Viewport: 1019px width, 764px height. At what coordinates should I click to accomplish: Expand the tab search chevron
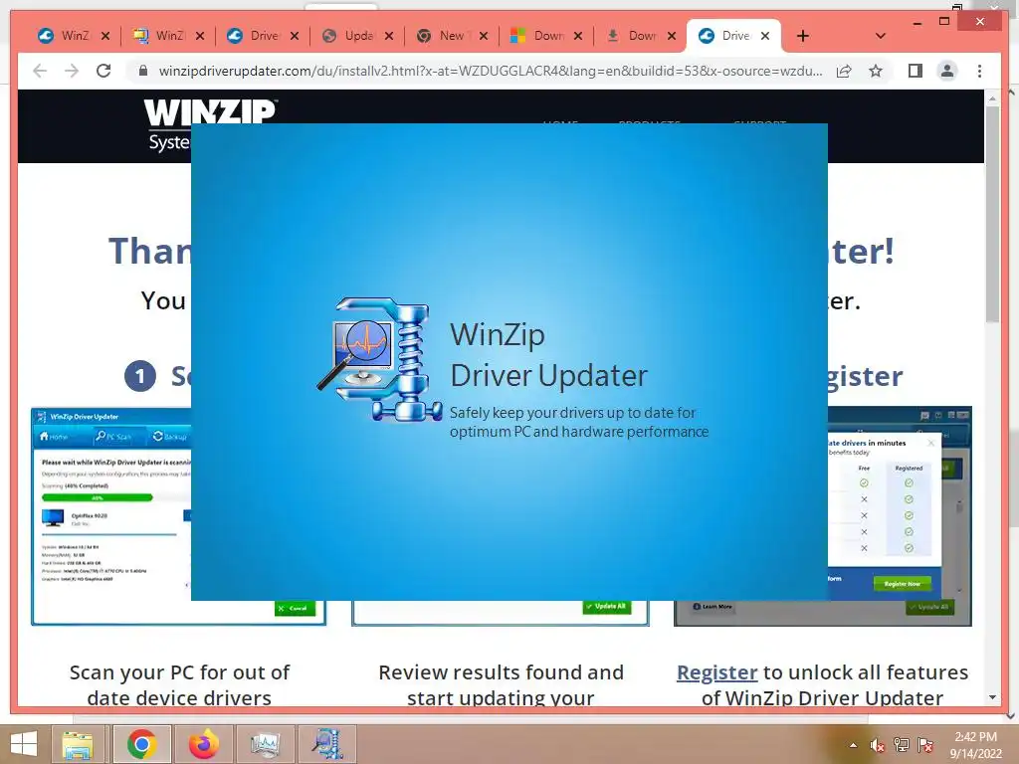coord(880,36)
